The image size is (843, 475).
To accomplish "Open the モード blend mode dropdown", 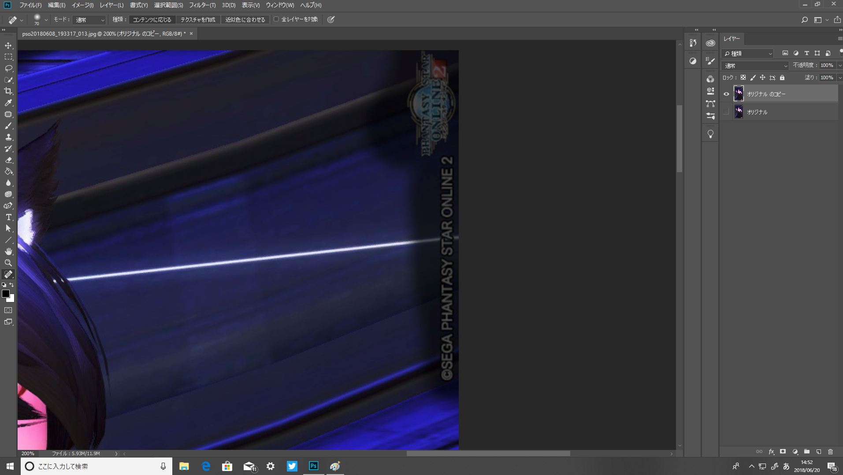I will point(89,20).
